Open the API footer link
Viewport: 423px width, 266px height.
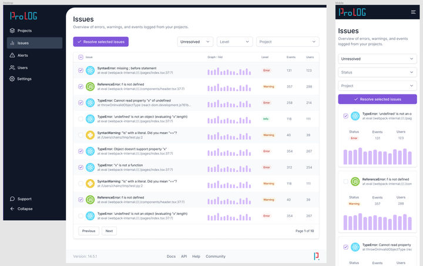pyautogui.click(x=184, y=256)
